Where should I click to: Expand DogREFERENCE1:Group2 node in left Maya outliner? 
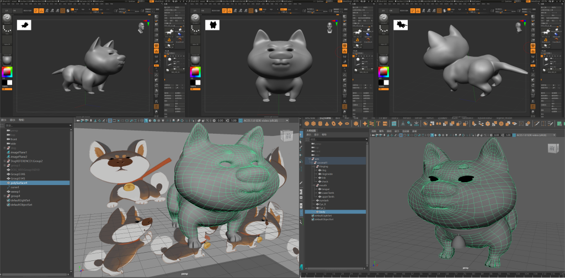tap(4, 161)
